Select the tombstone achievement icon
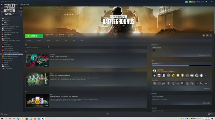 [x=164, y=75]
